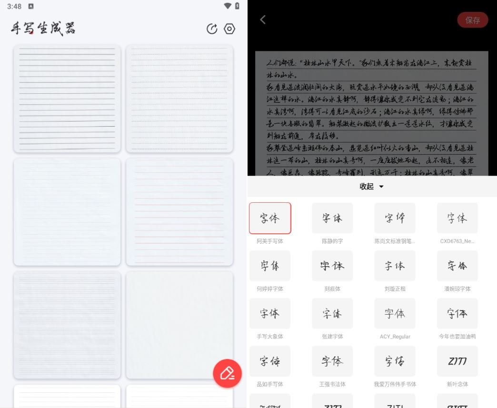Tap the Wi-Fi status icon

(x=227, y=6)
